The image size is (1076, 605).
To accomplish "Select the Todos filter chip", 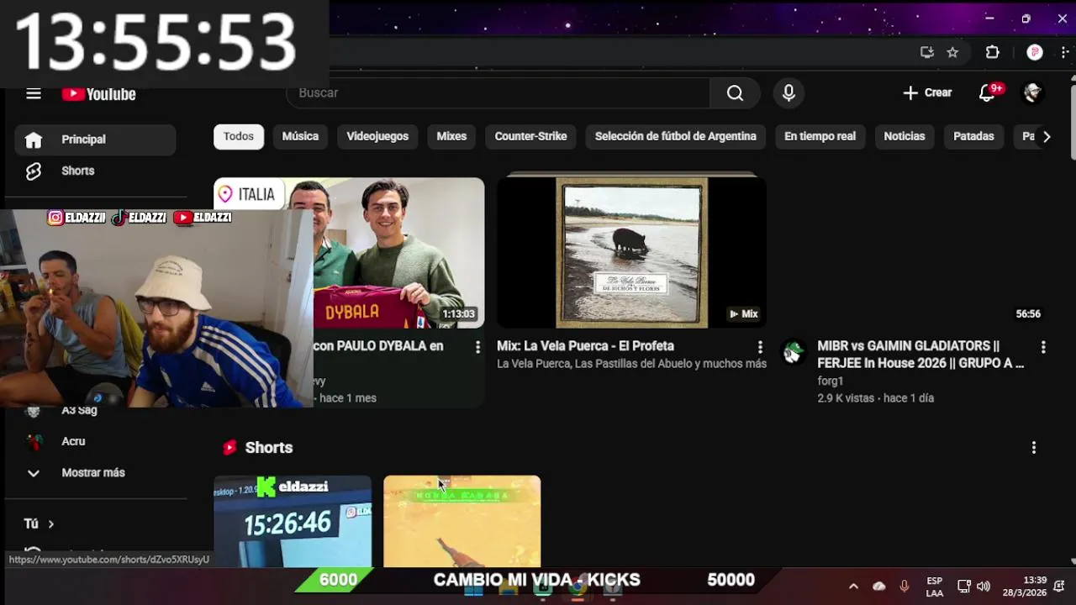I will [239, 136].
